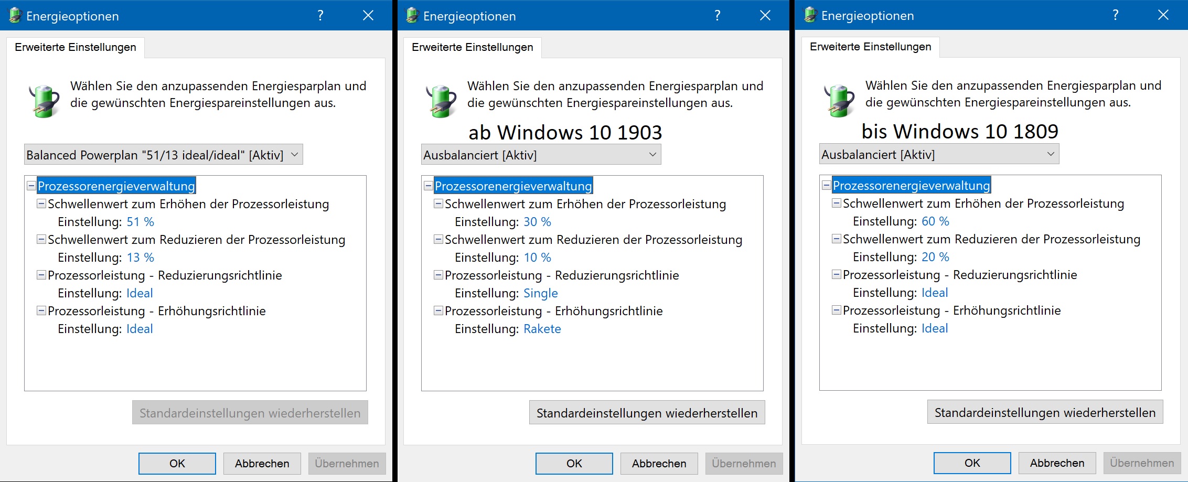Viewport: 1188px width, 482px height.
Task: Collapse Prozessorenergieverwaltung in the left window
Action: click(31, 186)
